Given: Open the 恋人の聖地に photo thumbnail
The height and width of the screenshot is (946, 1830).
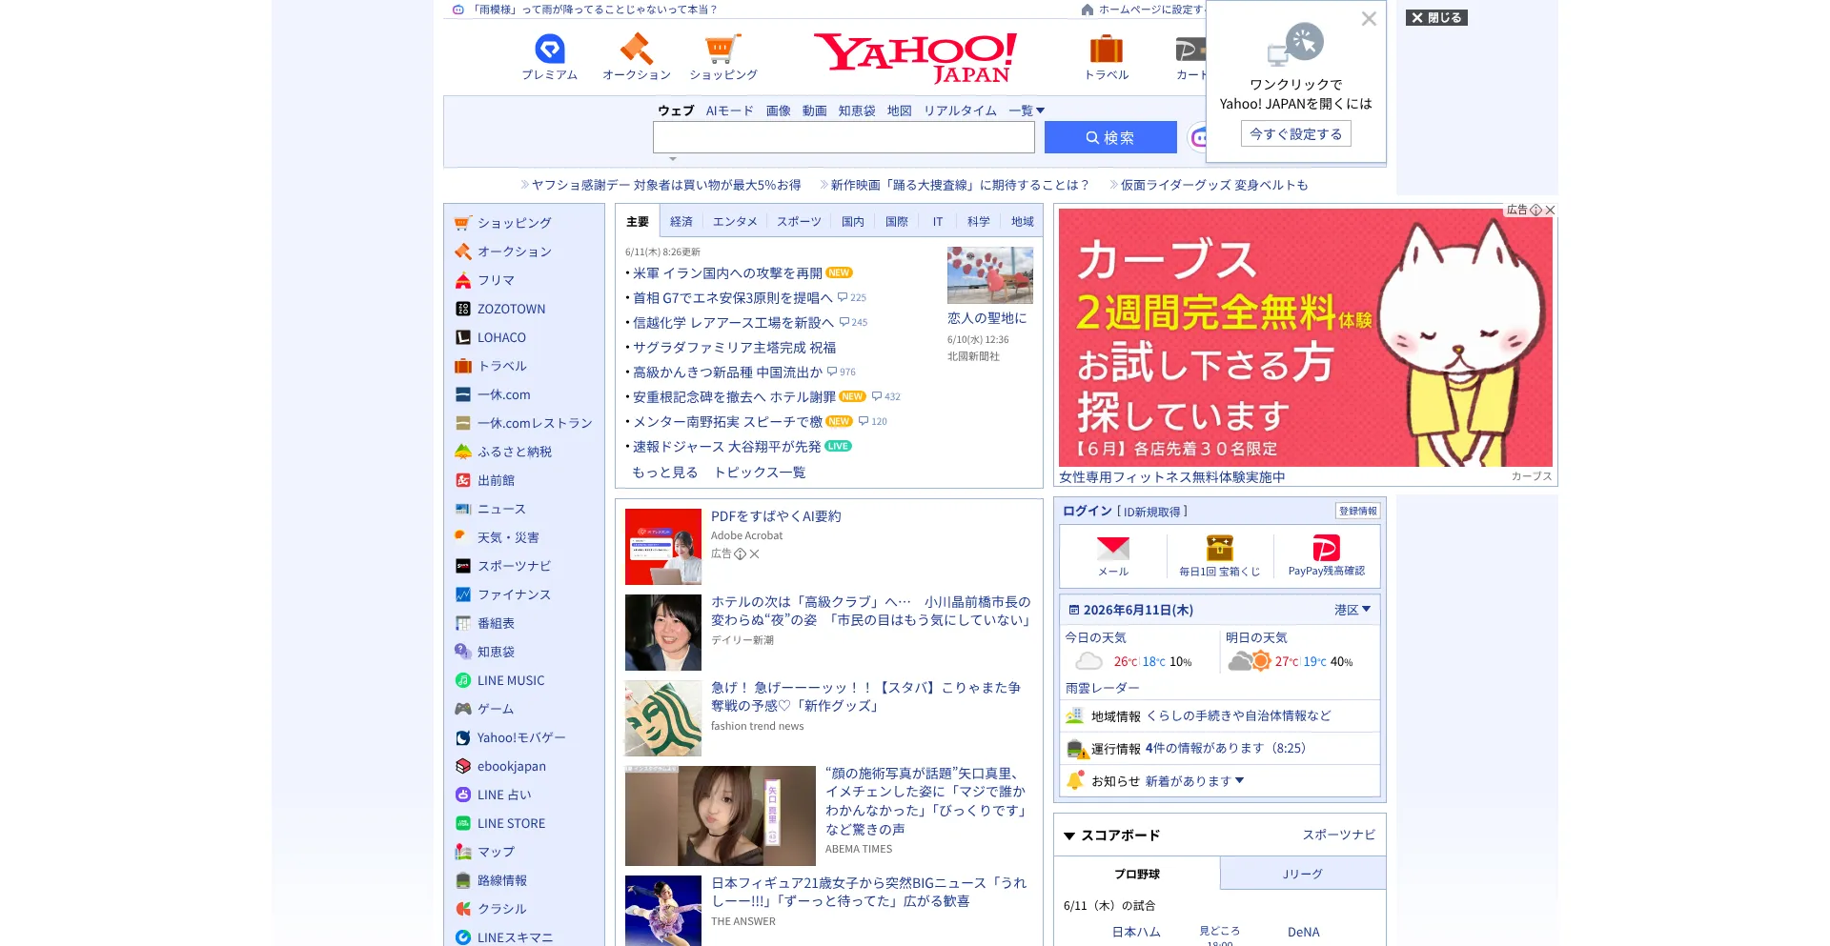Looking at the screenshot, I should 990,275.
